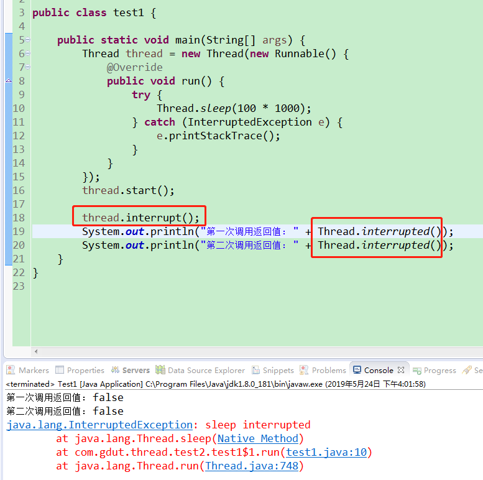Click the first console output line ending in false
The height and width of the screenshot is (480, 483).
coord(65,397)
